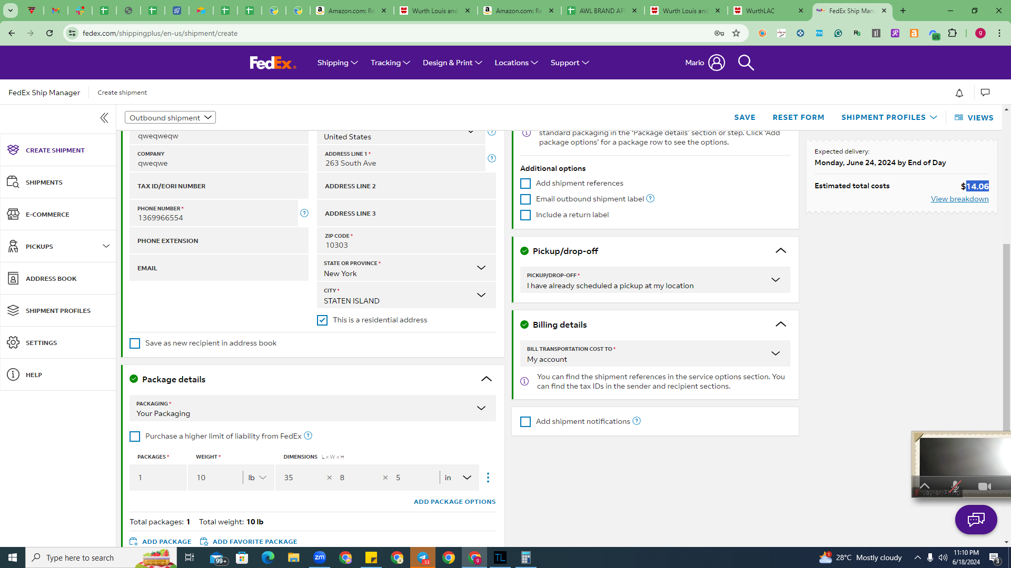This screenshot has height=568, width=1011.
Task: Open the SHIPMENT PROFILES toolbar menu
Action: (889, 117)
